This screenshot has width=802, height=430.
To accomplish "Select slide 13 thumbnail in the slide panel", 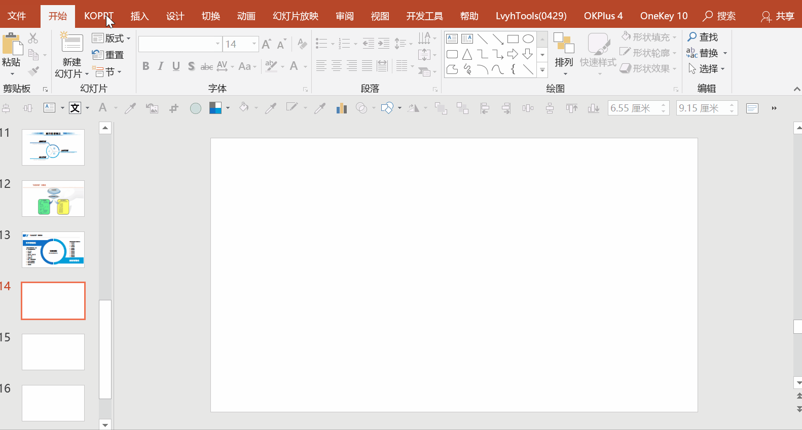I will 53,250.
